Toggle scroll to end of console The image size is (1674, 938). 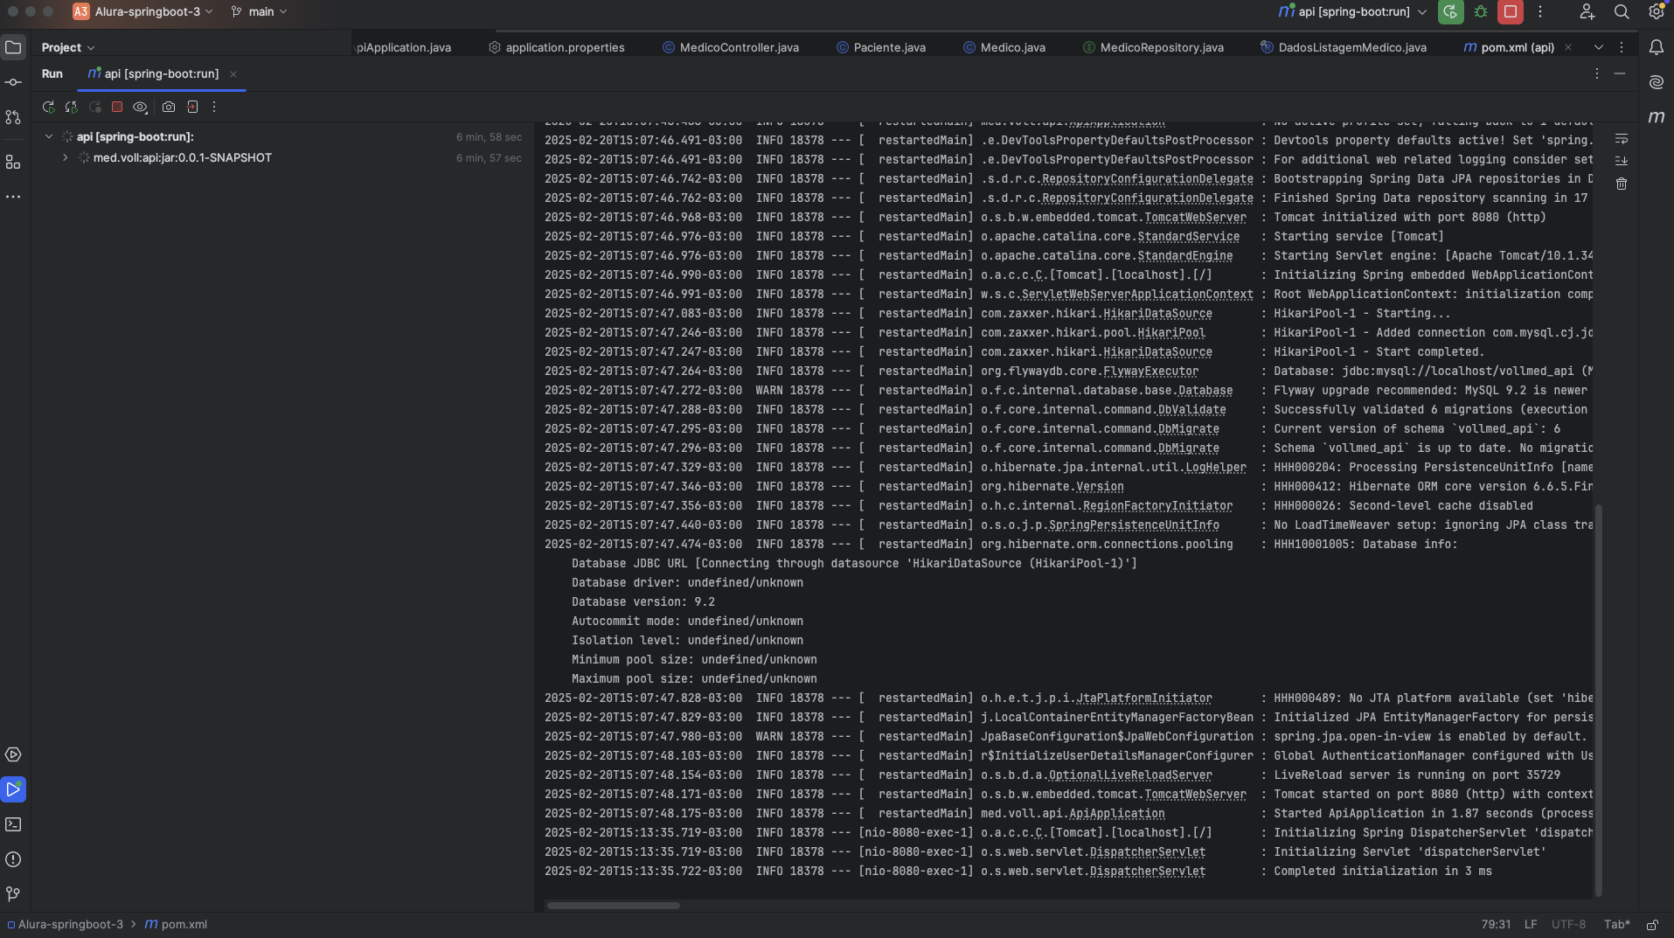click(x=1622, y=161)
